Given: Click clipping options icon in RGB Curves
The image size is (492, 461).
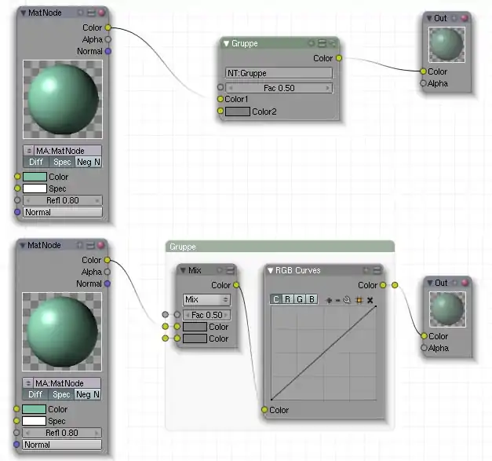Looking at the screenshot, I should click(359, 300).
